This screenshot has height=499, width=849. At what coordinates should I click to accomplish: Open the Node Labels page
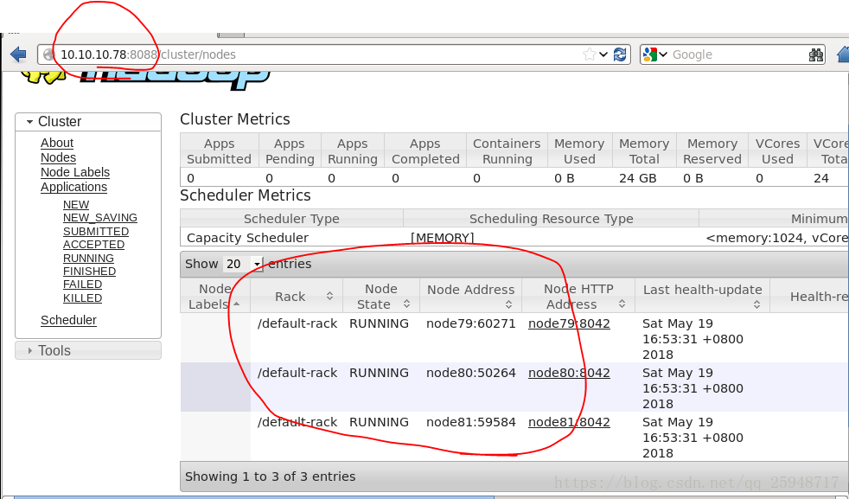75,172
